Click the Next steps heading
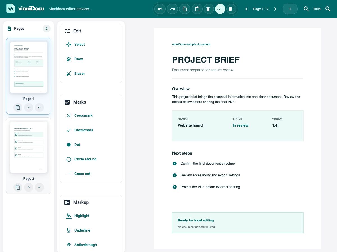 (182, 153)
